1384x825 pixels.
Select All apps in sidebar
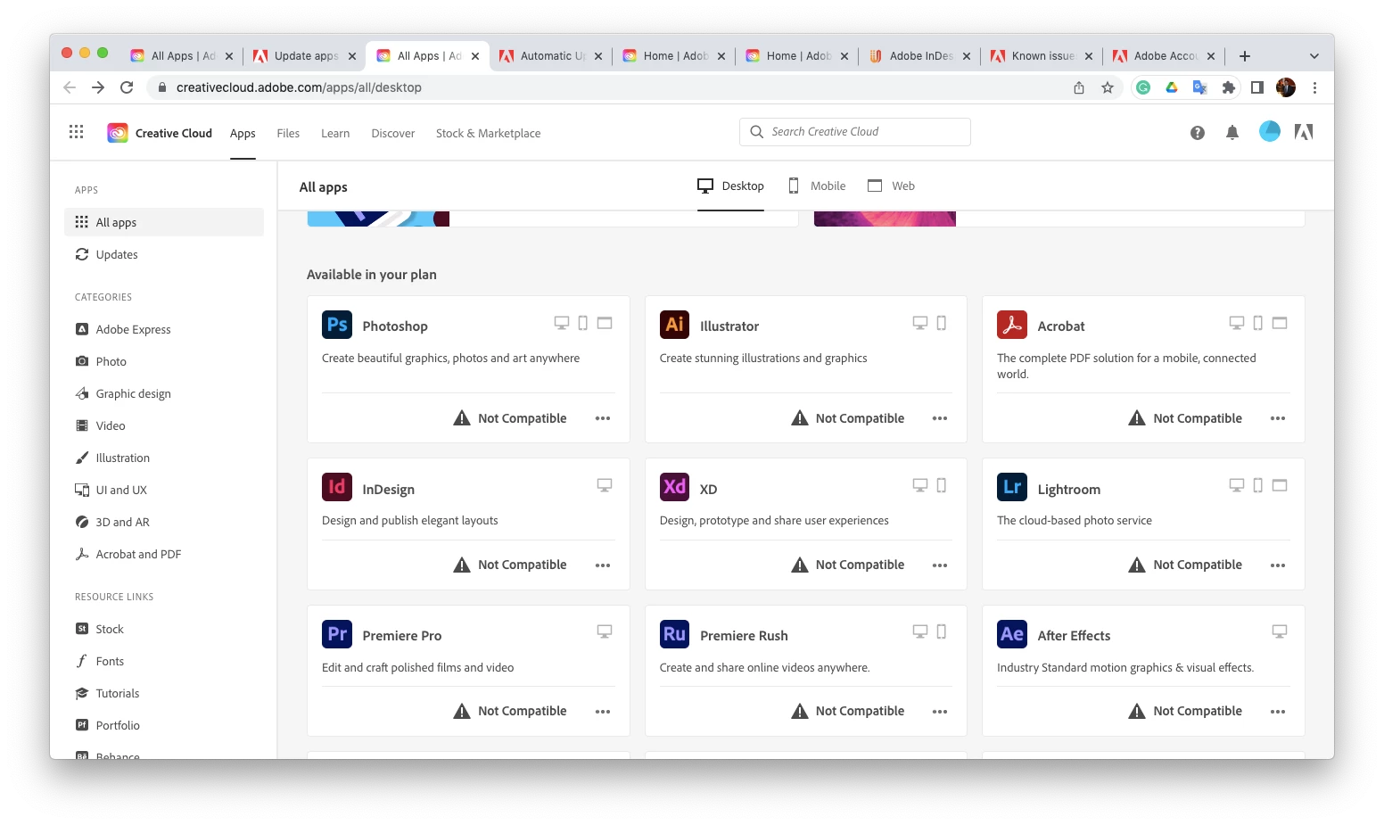click(x=164, y=222)
